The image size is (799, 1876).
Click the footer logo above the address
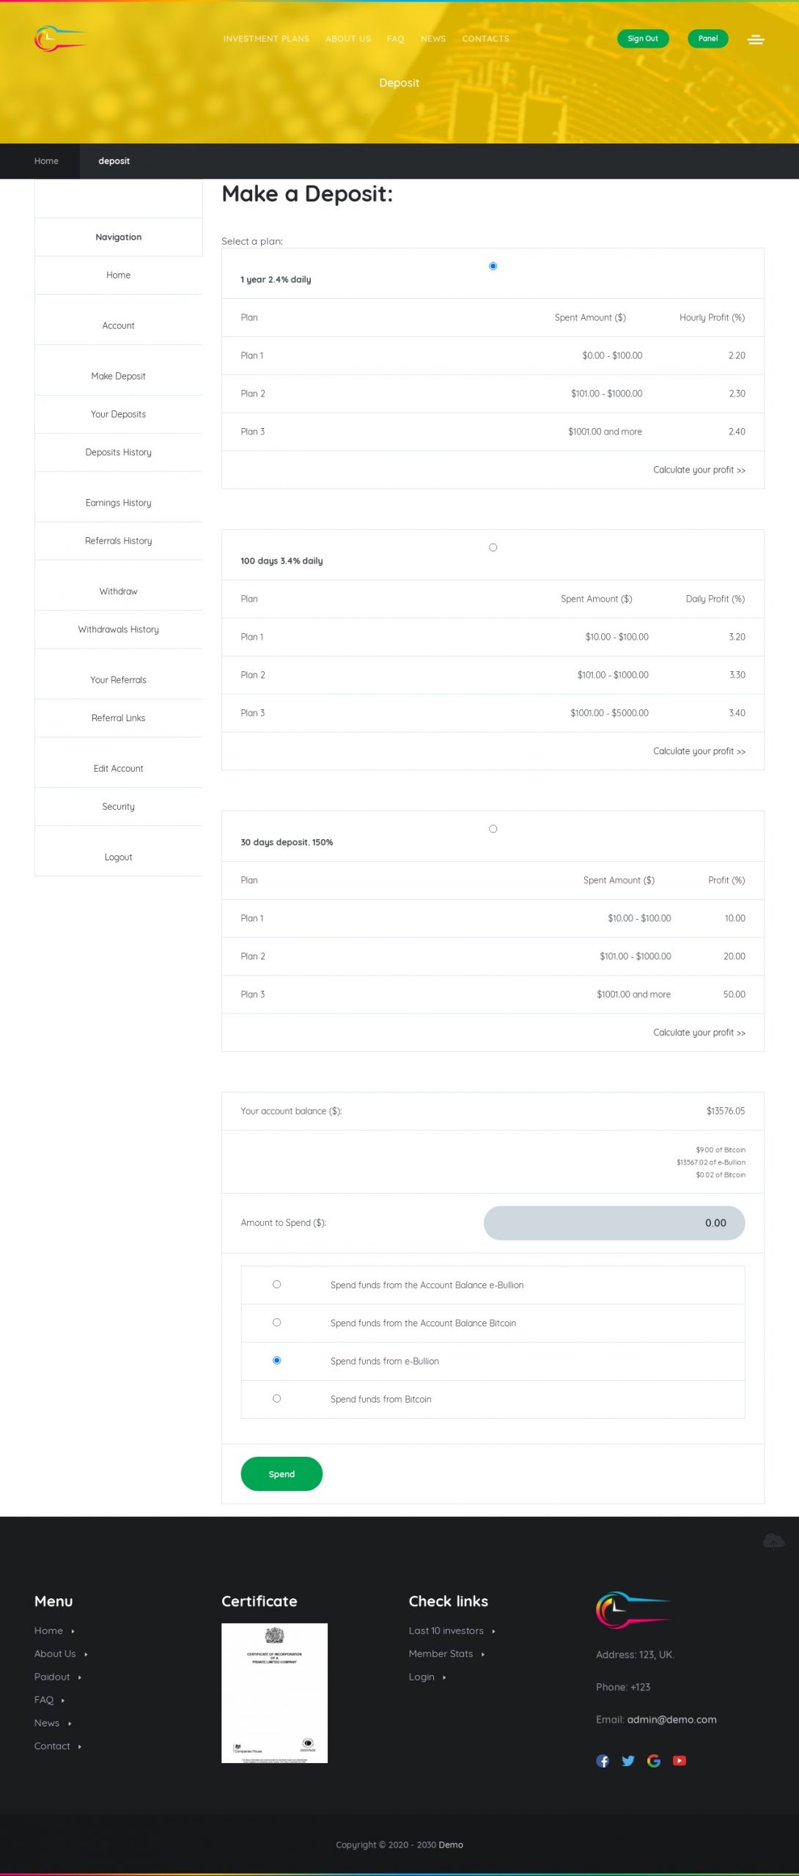click(633, 1609)
